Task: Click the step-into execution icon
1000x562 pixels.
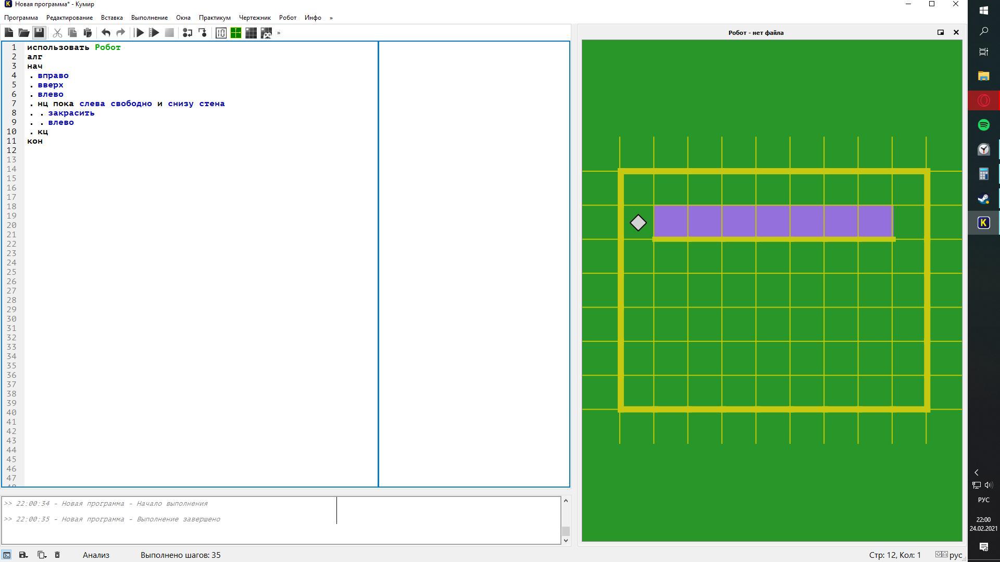Action: pos(203,33)
